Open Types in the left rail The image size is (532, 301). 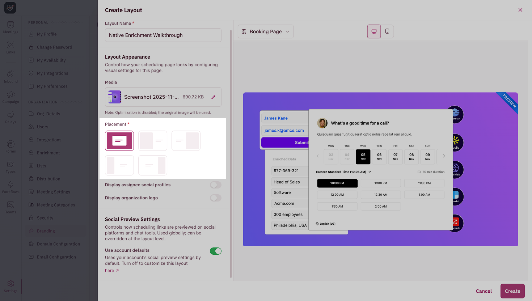[x=10, y=167]
